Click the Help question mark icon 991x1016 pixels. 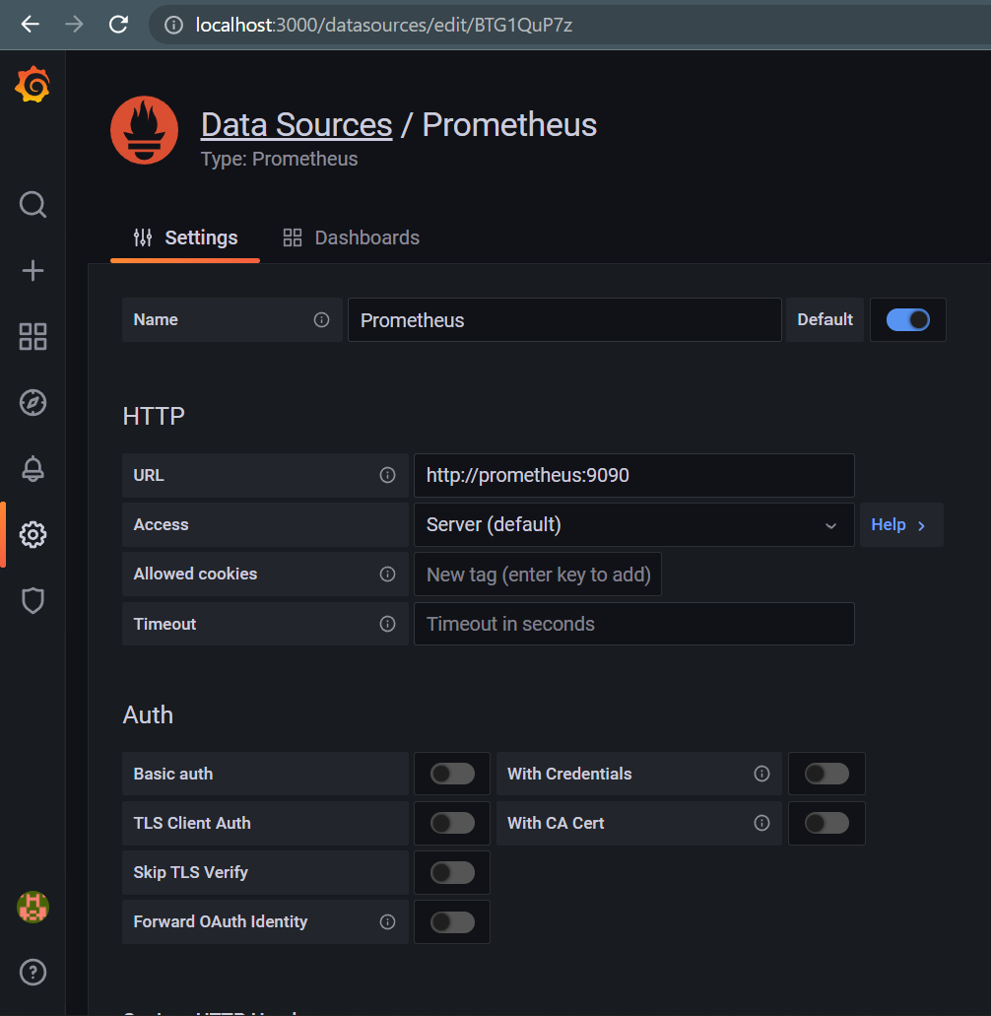tap(33, 973)
